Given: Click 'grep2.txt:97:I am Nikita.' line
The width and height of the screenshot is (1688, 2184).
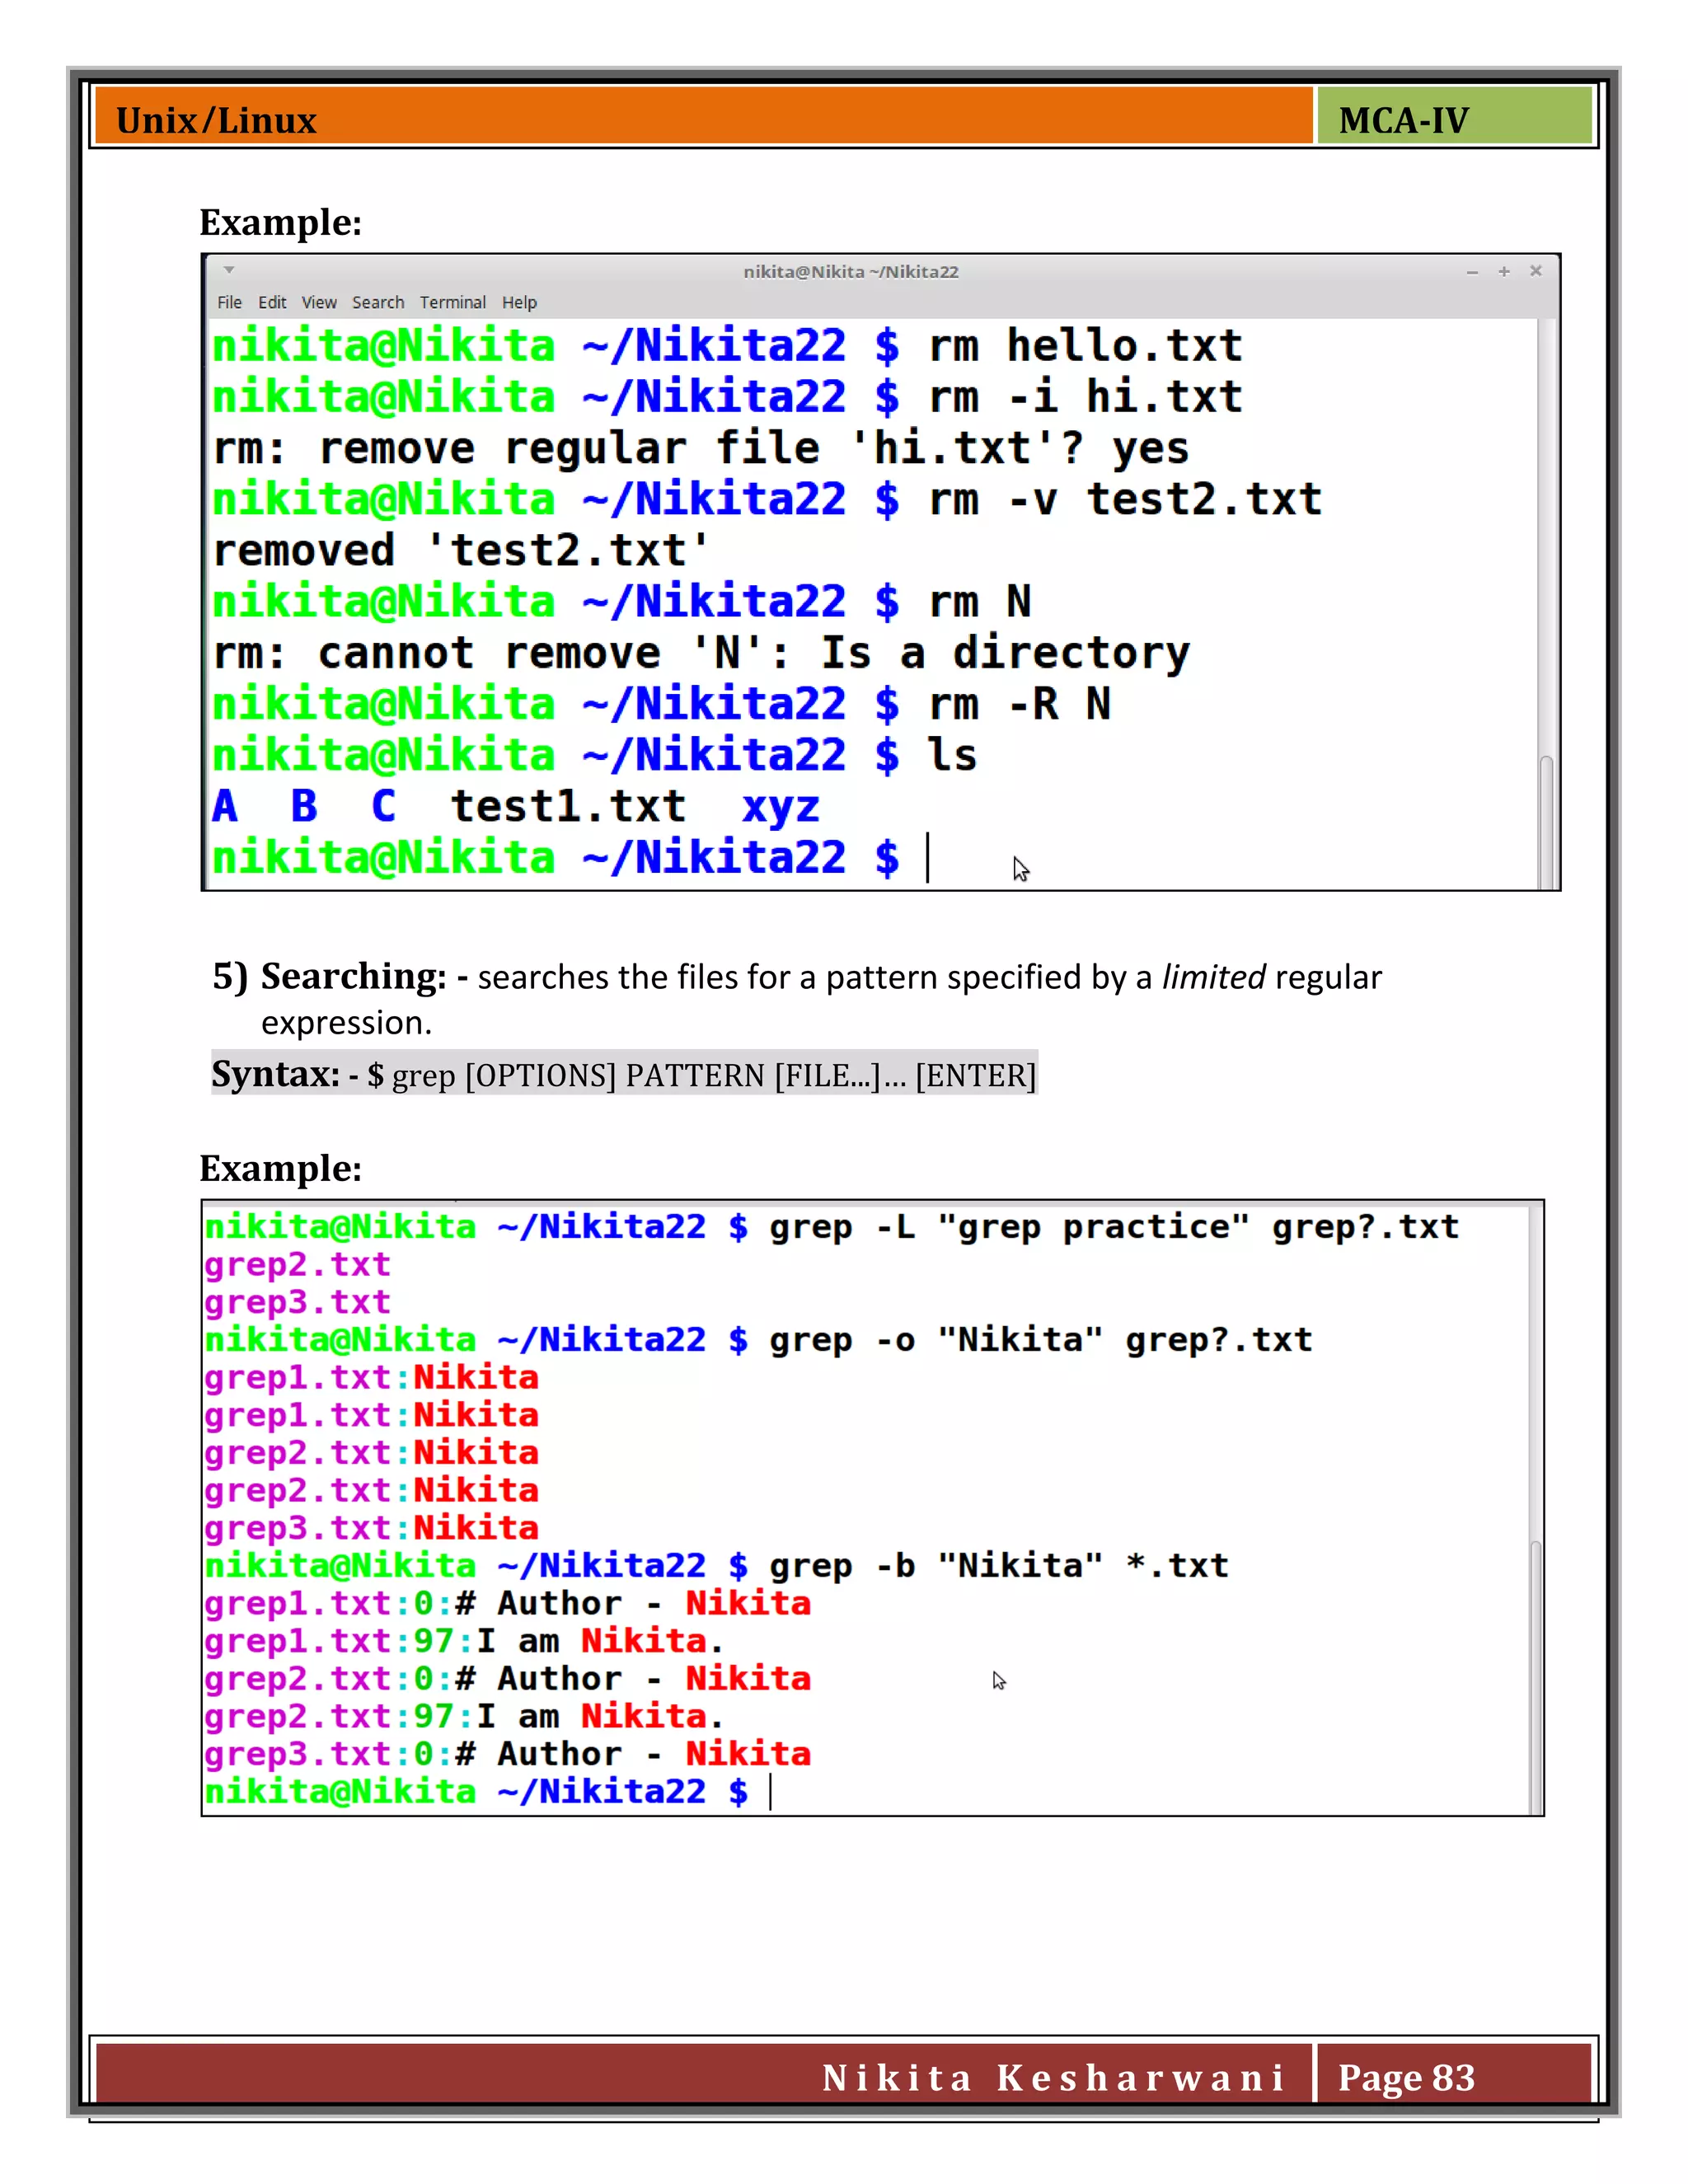Looking at the screenshot, I should (463, 1717).
